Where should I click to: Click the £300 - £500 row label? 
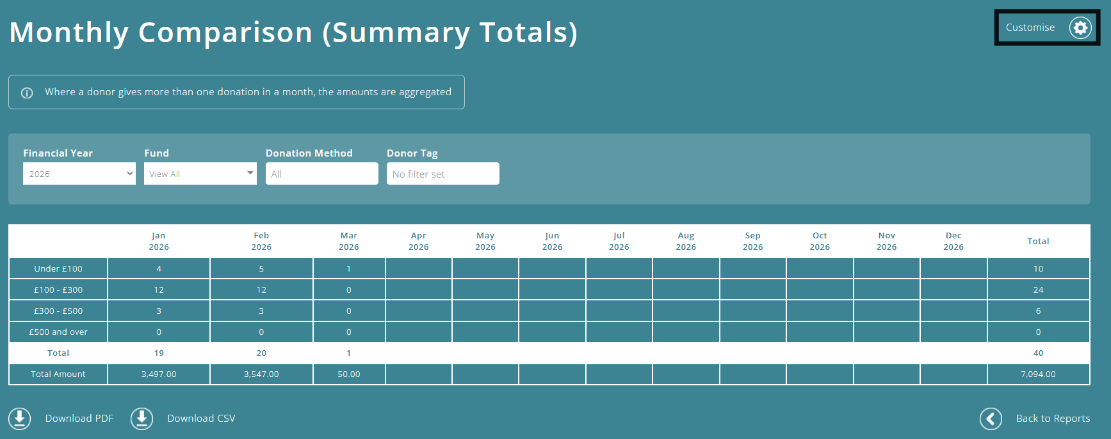[58, 311]
